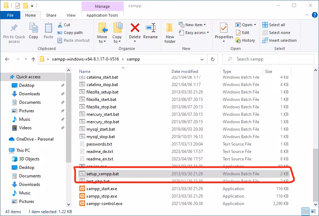Switch to the Share tab
The height and width of the screenshot is (216, 319).
point(51,15)
